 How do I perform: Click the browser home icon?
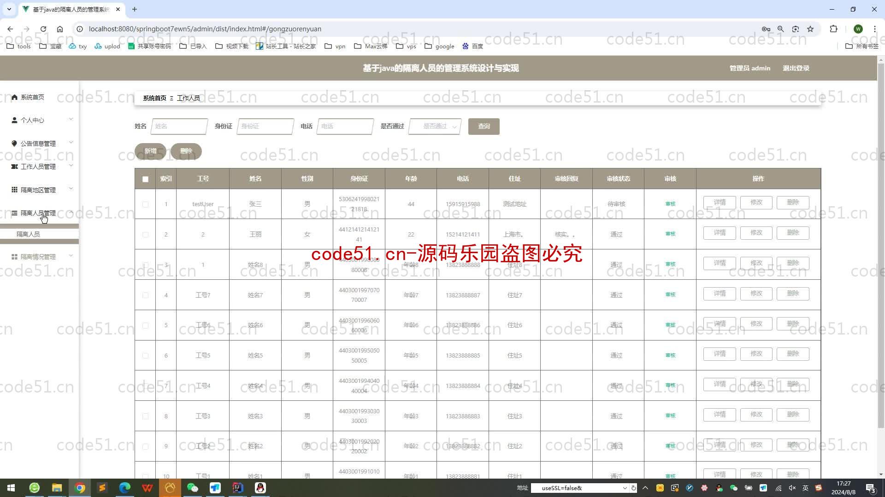click(x=60, y=29)
